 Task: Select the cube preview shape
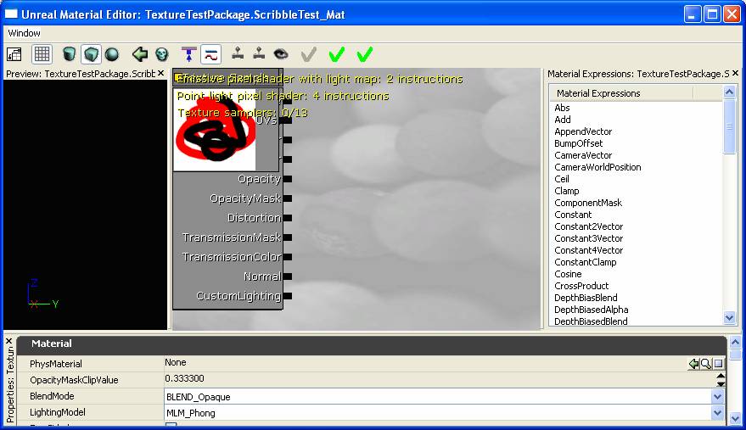click(91, 54)
